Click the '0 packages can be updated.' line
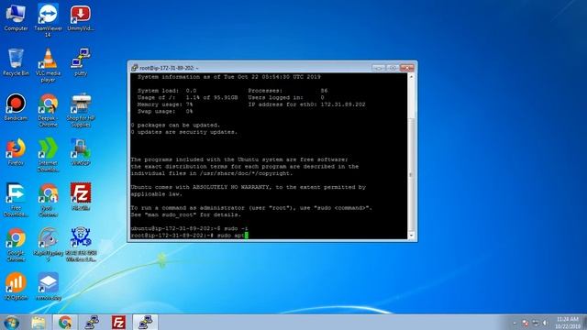The height and width of the screenshot is (330, 587). click(x=175, y=125)
